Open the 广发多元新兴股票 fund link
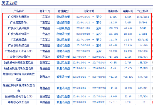The height and width of the screenshot is (107, 153). [19, 28]
